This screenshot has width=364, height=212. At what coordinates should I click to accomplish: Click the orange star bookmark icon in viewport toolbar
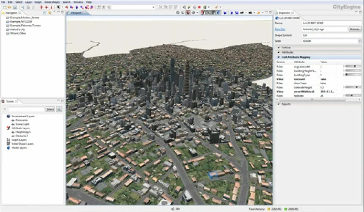[x=259, y=13]
